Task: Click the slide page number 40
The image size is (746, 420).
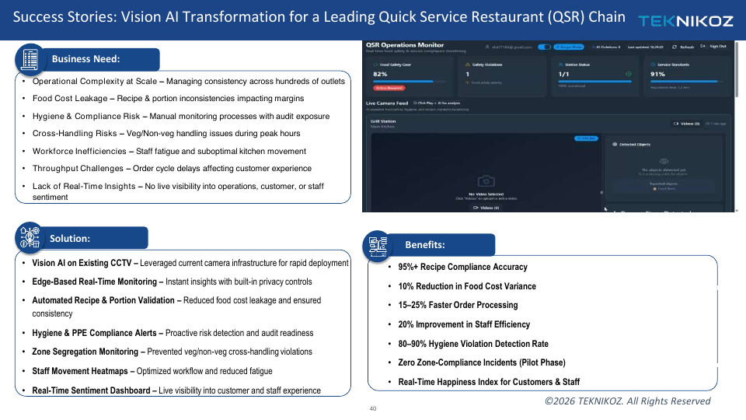Action: (x=373, y=408)
